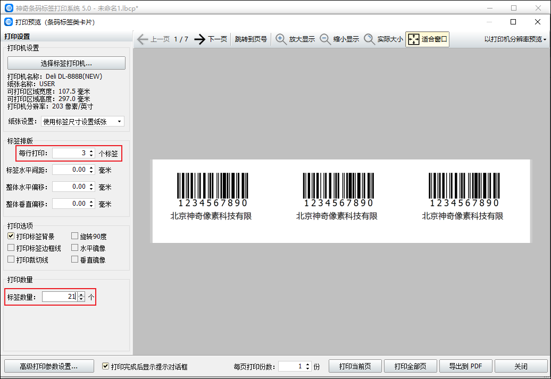Click the actual size magnifier icon
The width and height of the screenshot is (551, 379).
(369, 39)
